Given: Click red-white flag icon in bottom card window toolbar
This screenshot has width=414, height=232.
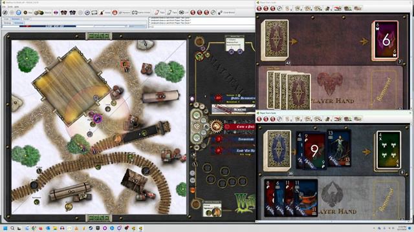Looking at the screenshot, I should tap(338, 119).
